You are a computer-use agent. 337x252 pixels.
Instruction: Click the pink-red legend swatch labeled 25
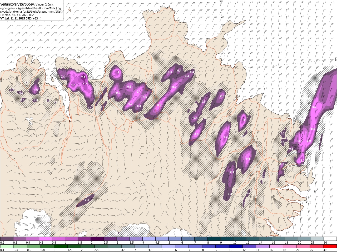click(316, 246)
